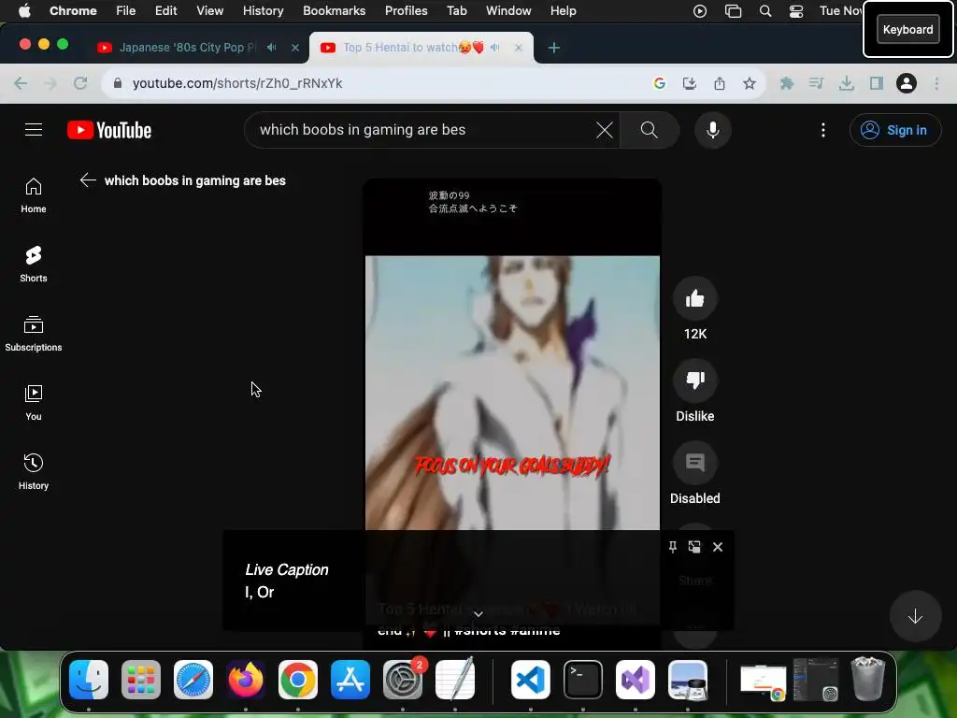
Task: Open Trash in the Dock
Action: tap(867, 679)
